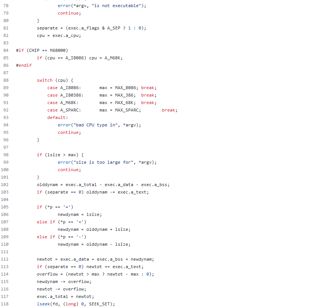This screenshot has height=308, width=320.
Task: Click the lseek function call on line 118
Action: [42, 304]
